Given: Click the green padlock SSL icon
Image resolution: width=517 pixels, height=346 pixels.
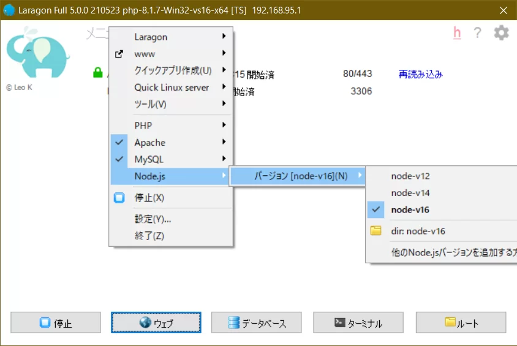Looking at the screenshot, I should [98, 72].
